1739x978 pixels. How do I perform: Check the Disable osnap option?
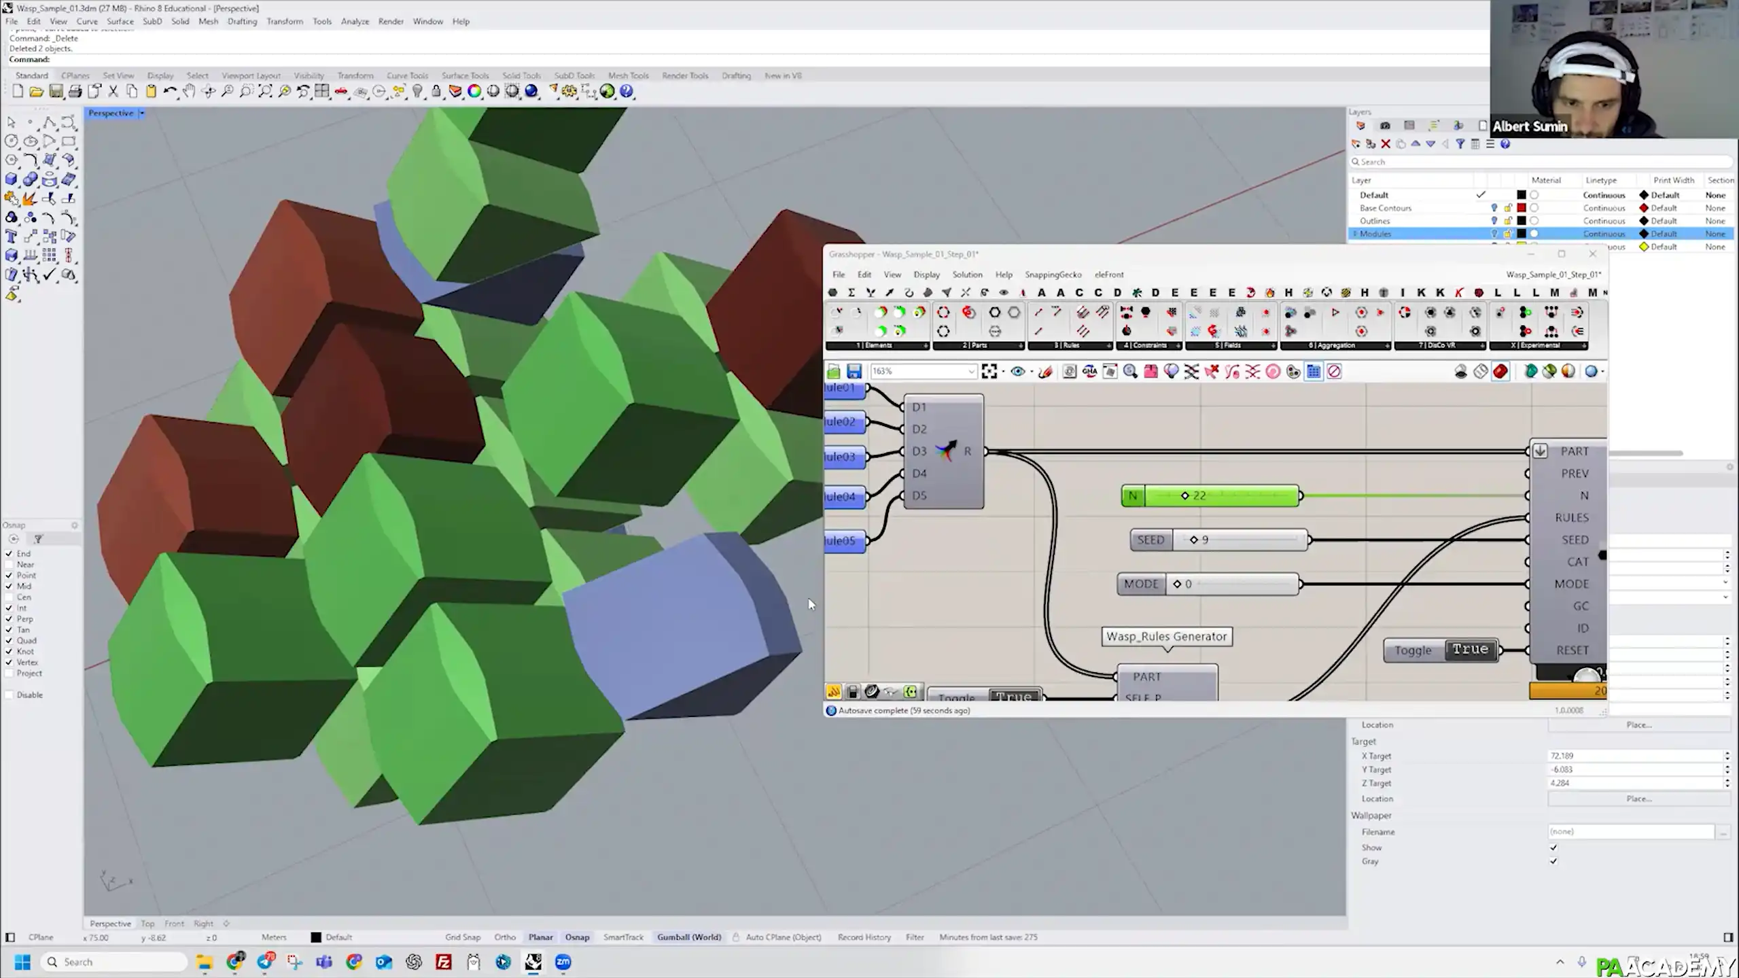coord(9,695)
